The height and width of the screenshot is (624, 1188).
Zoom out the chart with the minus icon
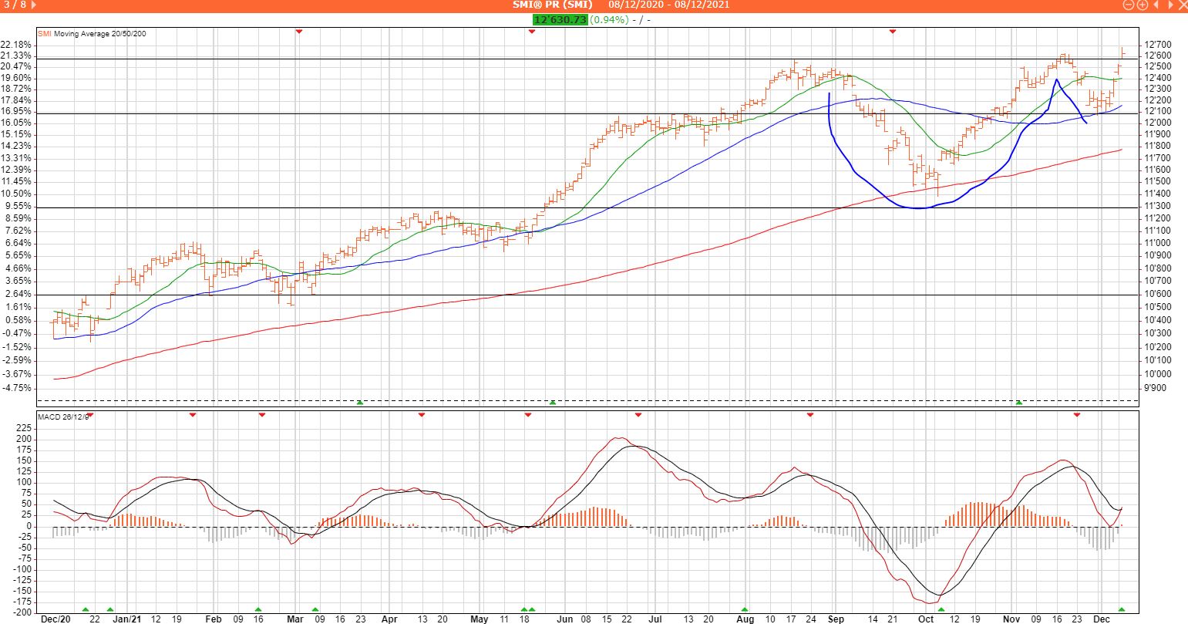tap(1128, 5)
